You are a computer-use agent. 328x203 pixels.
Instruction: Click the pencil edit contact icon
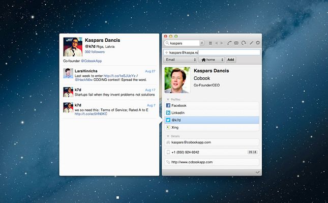coord(251,43)
